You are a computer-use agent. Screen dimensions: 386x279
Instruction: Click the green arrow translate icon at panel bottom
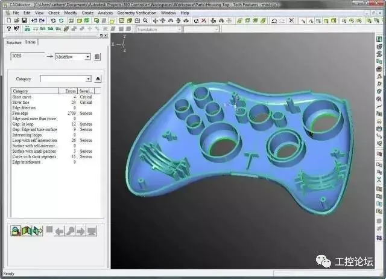[x=37, y=231]
